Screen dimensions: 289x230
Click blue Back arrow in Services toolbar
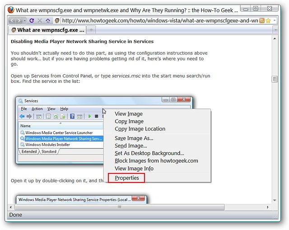22,116
